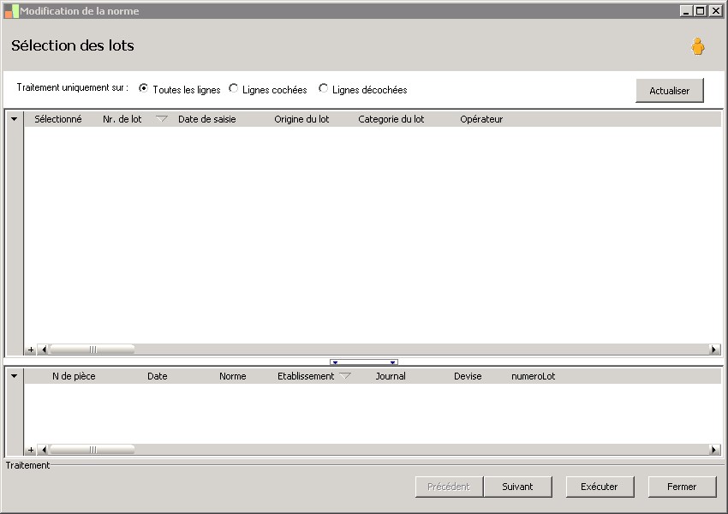Open the lots grid menu arrow beside Sélectionné
The image size is (728, 514).
click(x=15, y=119)
